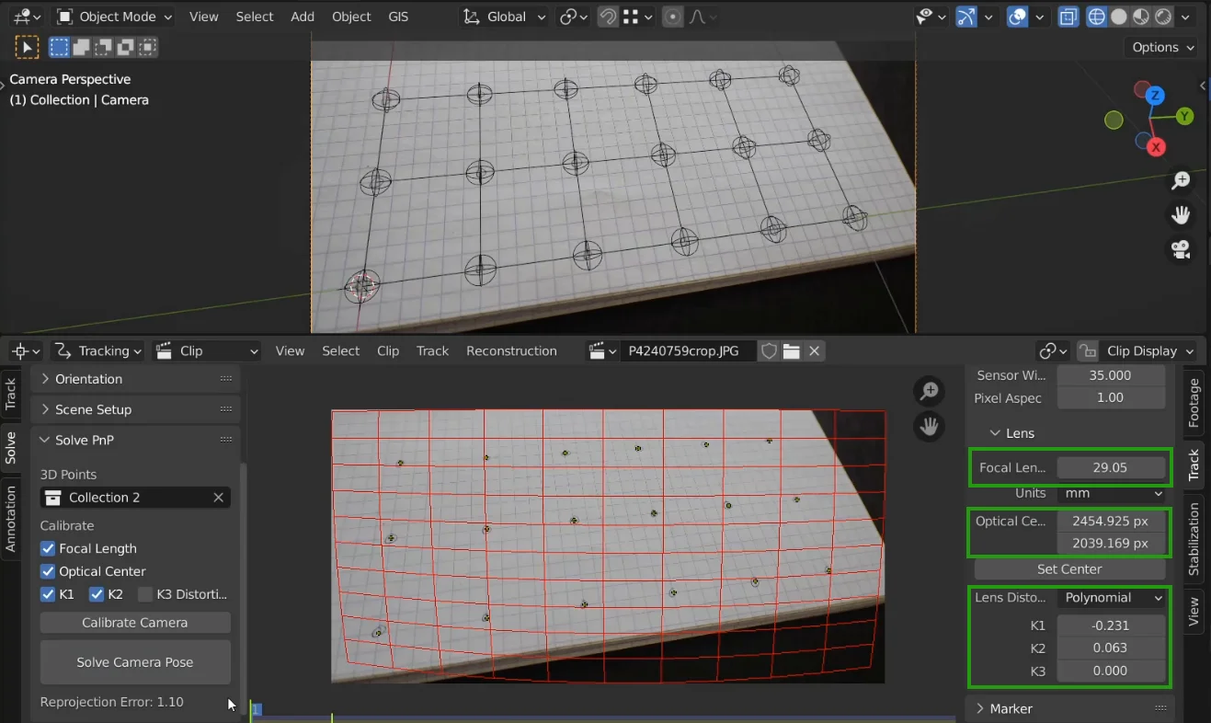Click the camera view icon in the viewport sidebar

[x=1182, y=248]
